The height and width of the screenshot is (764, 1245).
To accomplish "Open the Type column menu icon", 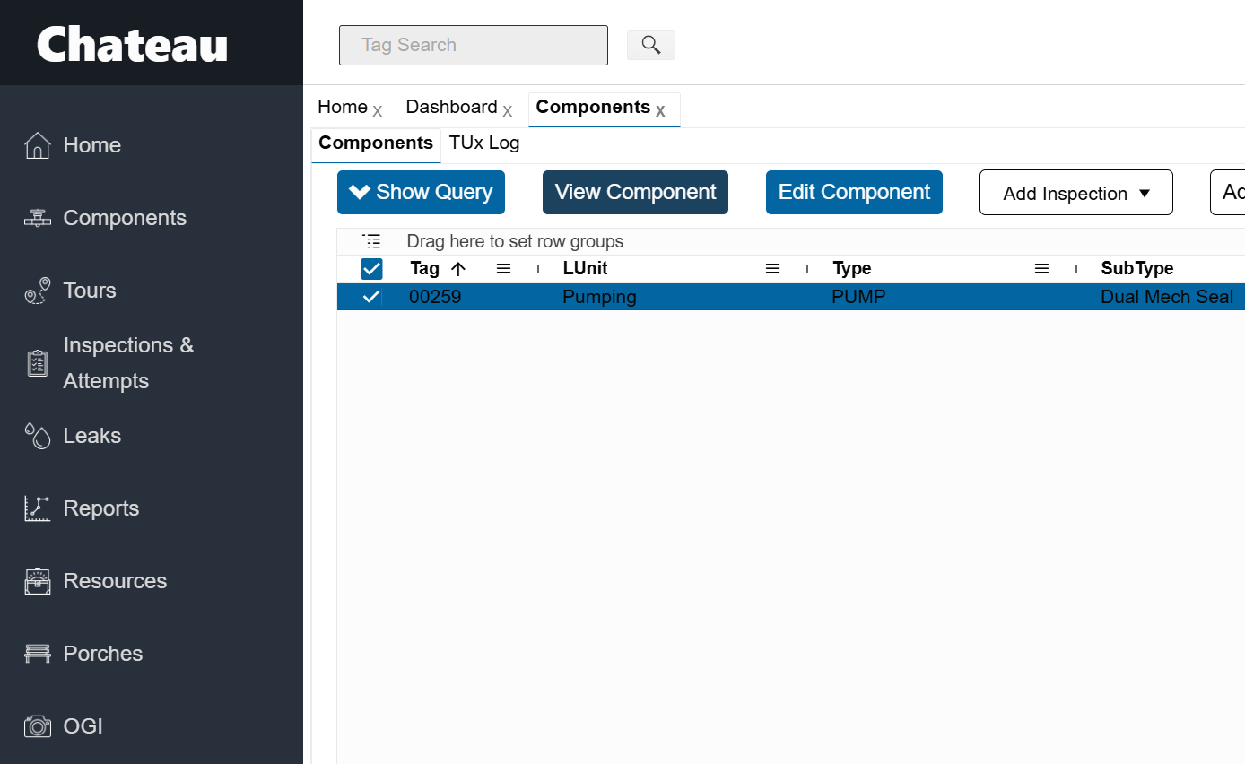I will (1041, 268).
